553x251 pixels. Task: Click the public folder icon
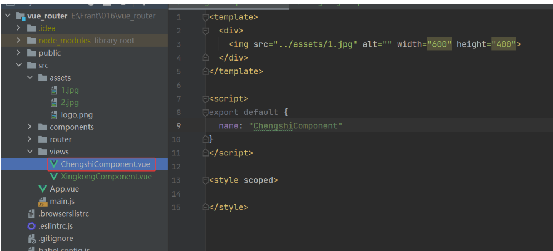(32, 53)
